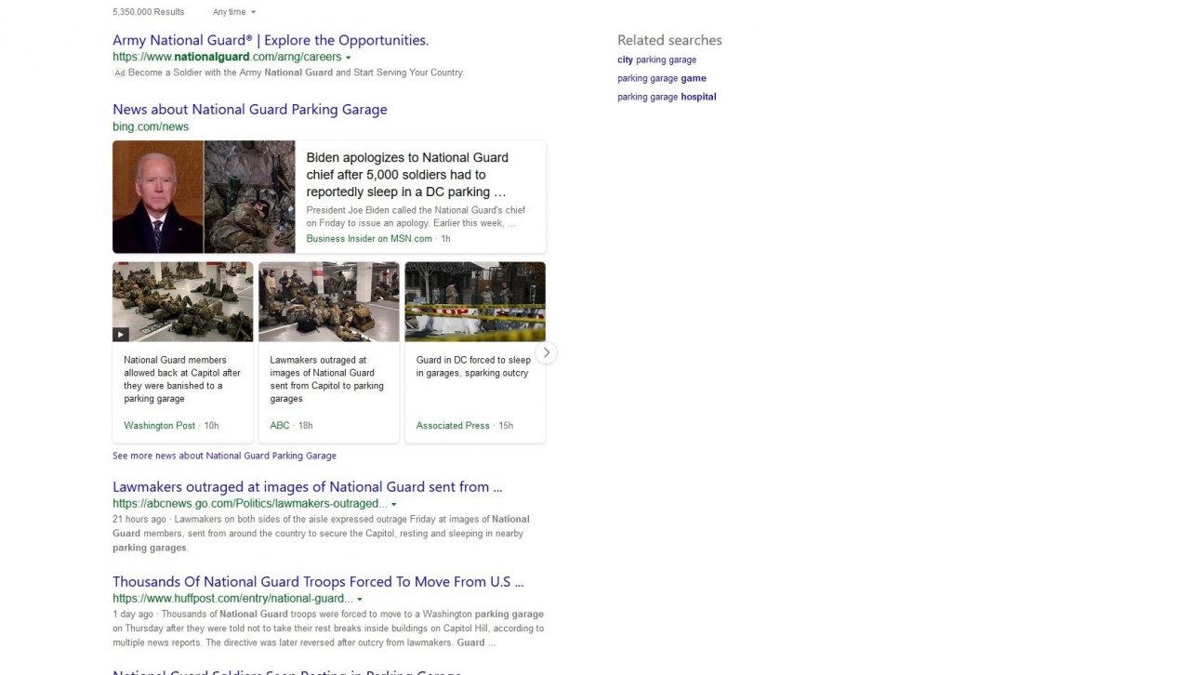The image size is (1190, 675).
Task: Click the Washington Post source label
Action: [158, 425]
